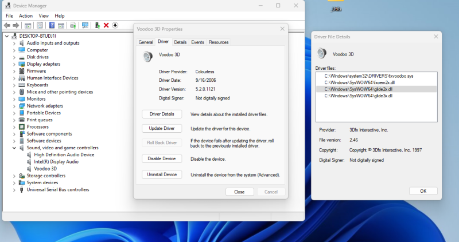Viewport: 459px width, 242px height.
Task: Collapse the DESKTOP-BTUDJ1I root node
Action: [x=7, y=36]
